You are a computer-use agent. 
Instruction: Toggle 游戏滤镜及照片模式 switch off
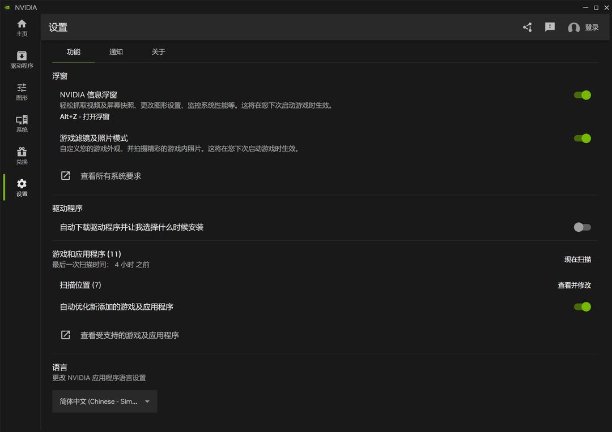point(582,139)
